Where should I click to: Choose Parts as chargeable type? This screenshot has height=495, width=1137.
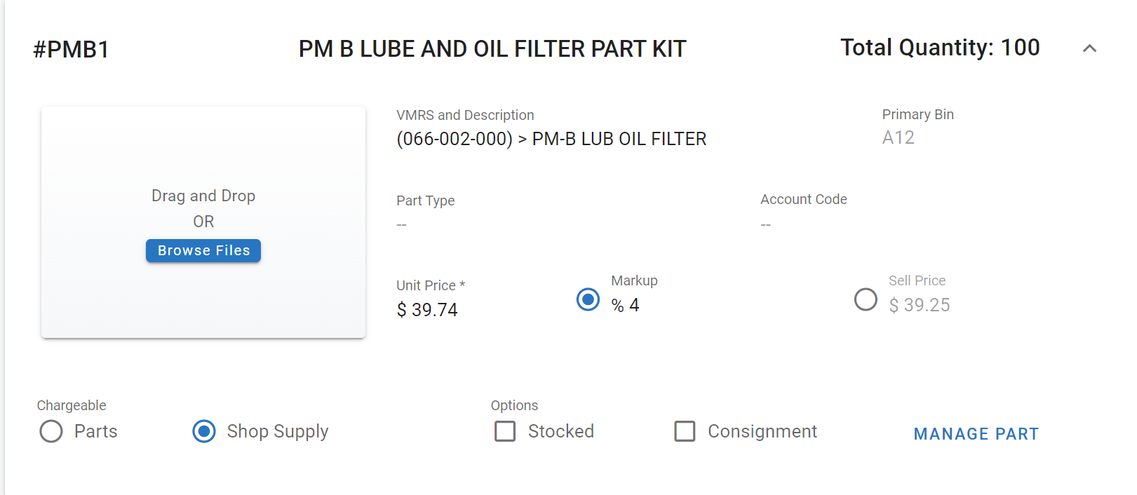coord(51,431)
